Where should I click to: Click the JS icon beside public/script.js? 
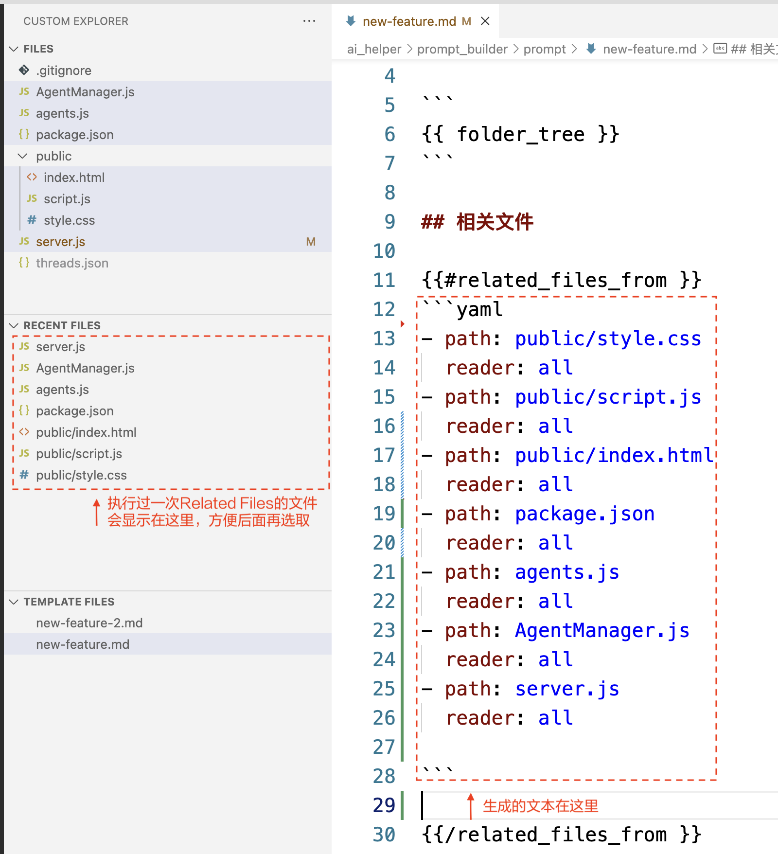tap(24, 453)
